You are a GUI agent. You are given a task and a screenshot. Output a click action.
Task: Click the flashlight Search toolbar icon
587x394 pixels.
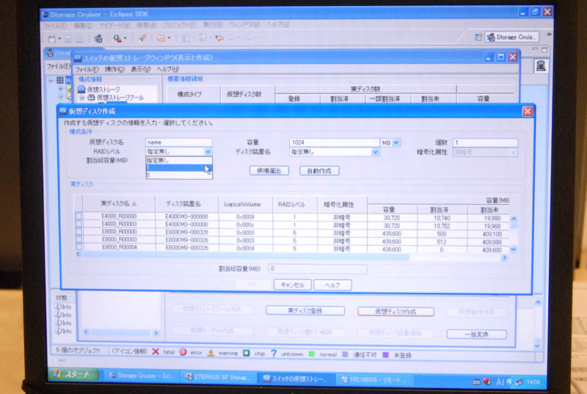(142, 38)
